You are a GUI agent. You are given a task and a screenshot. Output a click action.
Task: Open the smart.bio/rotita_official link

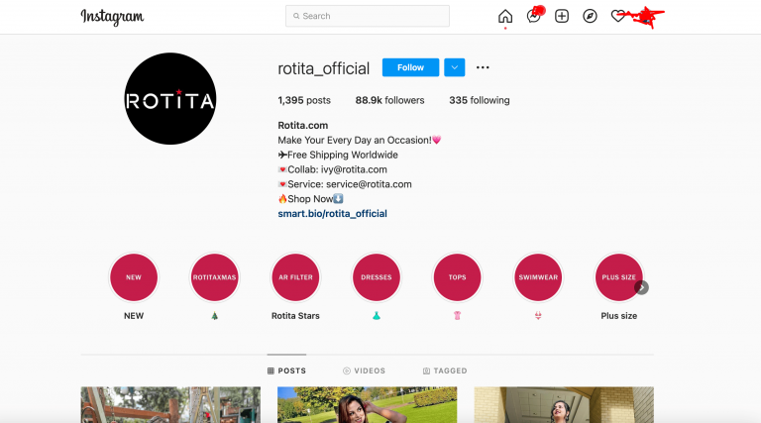(x=333, y=213)
